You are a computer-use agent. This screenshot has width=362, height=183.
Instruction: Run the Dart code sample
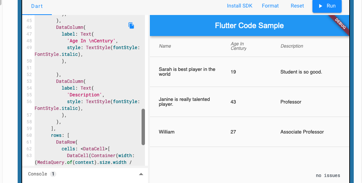click(x=327, y=6)
